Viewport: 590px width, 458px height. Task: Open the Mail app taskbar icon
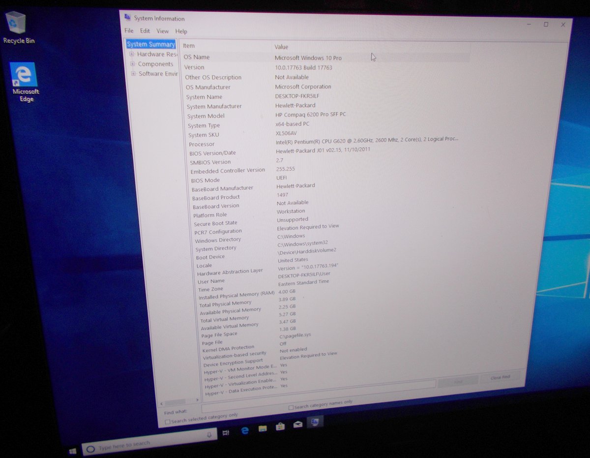pyautogui.click(x=298, y=425)
